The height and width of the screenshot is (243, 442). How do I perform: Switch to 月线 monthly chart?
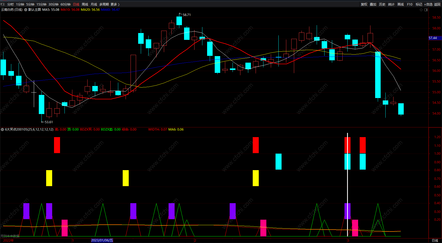pos(94,4)
